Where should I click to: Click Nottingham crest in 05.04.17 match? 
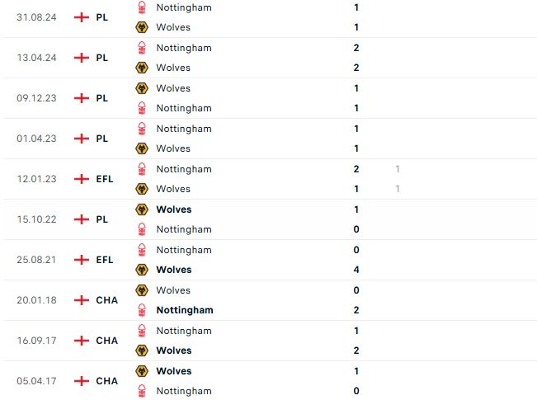[142, 391]
